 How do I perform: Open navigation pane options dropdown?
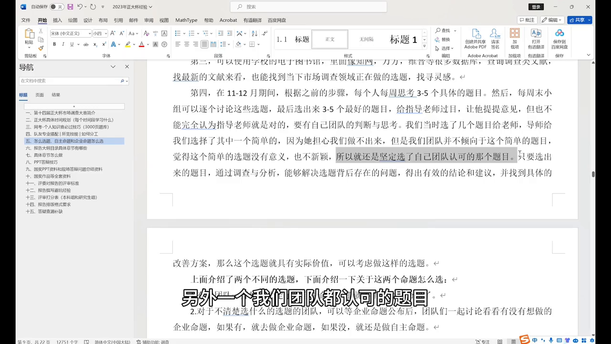point(113,67)
